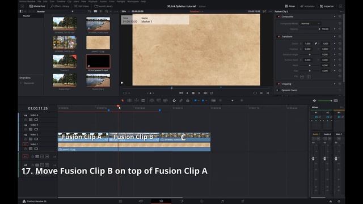The width and height of the screenshot is (363, 204).
Task: Activate the Blade Edit Mode tool
Action: pos(143,101)
